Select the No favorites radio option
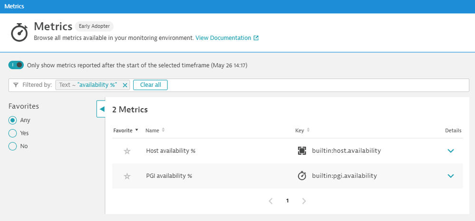The height and width of the screenshot is (221, 475). 13,146
